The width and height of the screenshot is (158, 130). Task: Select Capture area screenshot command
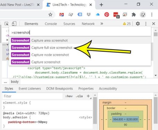[x=80, y=41]
